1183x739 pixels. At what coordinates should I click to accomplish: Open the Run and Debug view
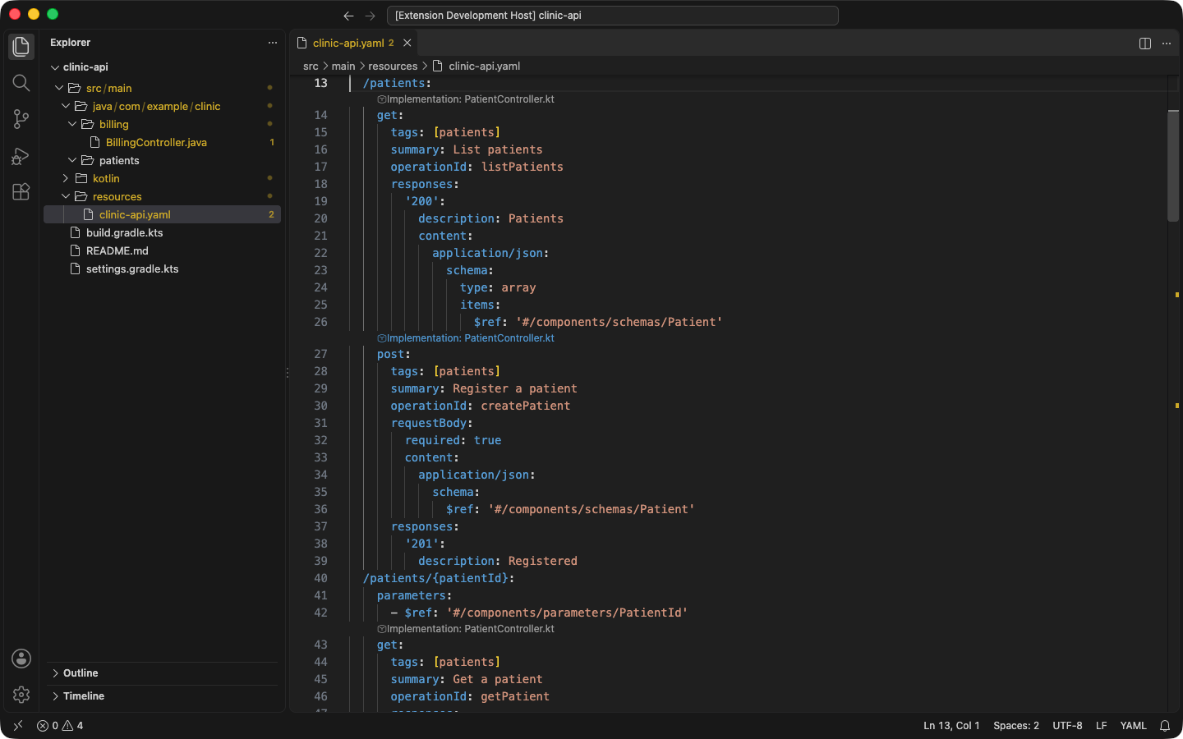tap(21, 156)
